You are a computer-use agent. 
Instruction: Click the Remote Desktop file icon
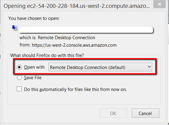point(15,28)
